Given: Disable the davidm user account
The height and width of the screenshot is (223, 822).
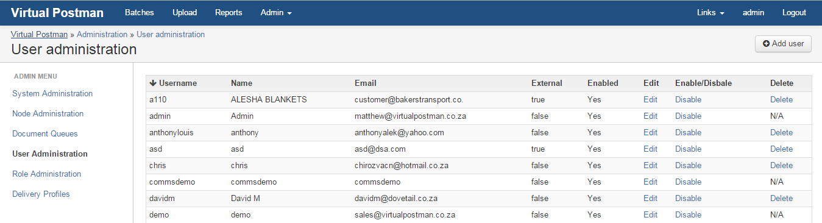Looking at the screenshot, I should point(688,198).
